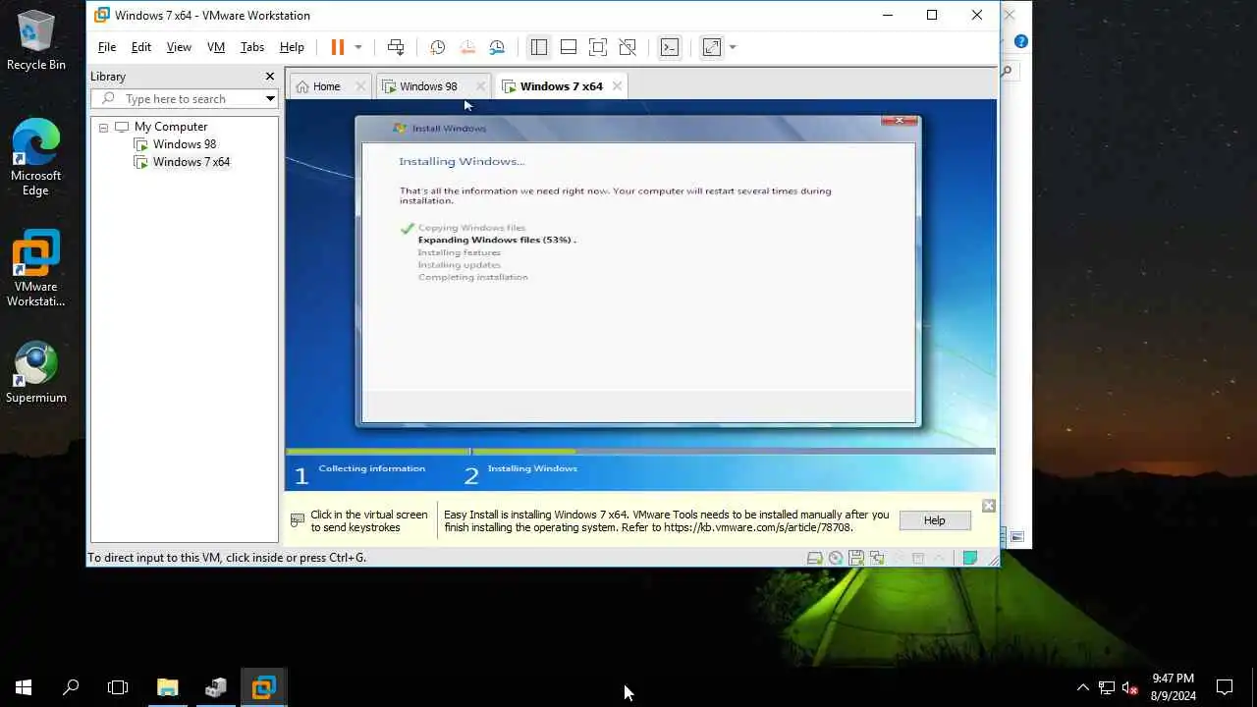Toggle the console view button
Image resolution: width=1257 pixels, height=707 pixels.
[x=670, y=47]
